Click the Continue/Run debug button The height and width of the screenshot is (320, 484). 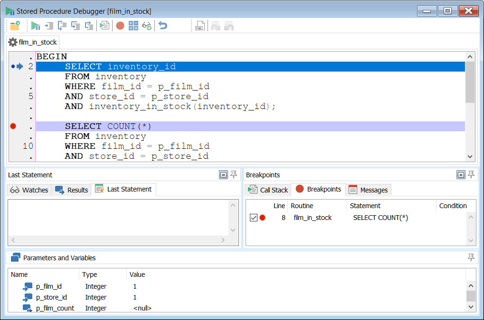pyautogui.click(x=36, y=26)
